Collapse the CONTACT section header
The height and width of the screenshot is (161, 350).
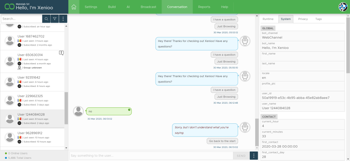(x=269, y=117)
